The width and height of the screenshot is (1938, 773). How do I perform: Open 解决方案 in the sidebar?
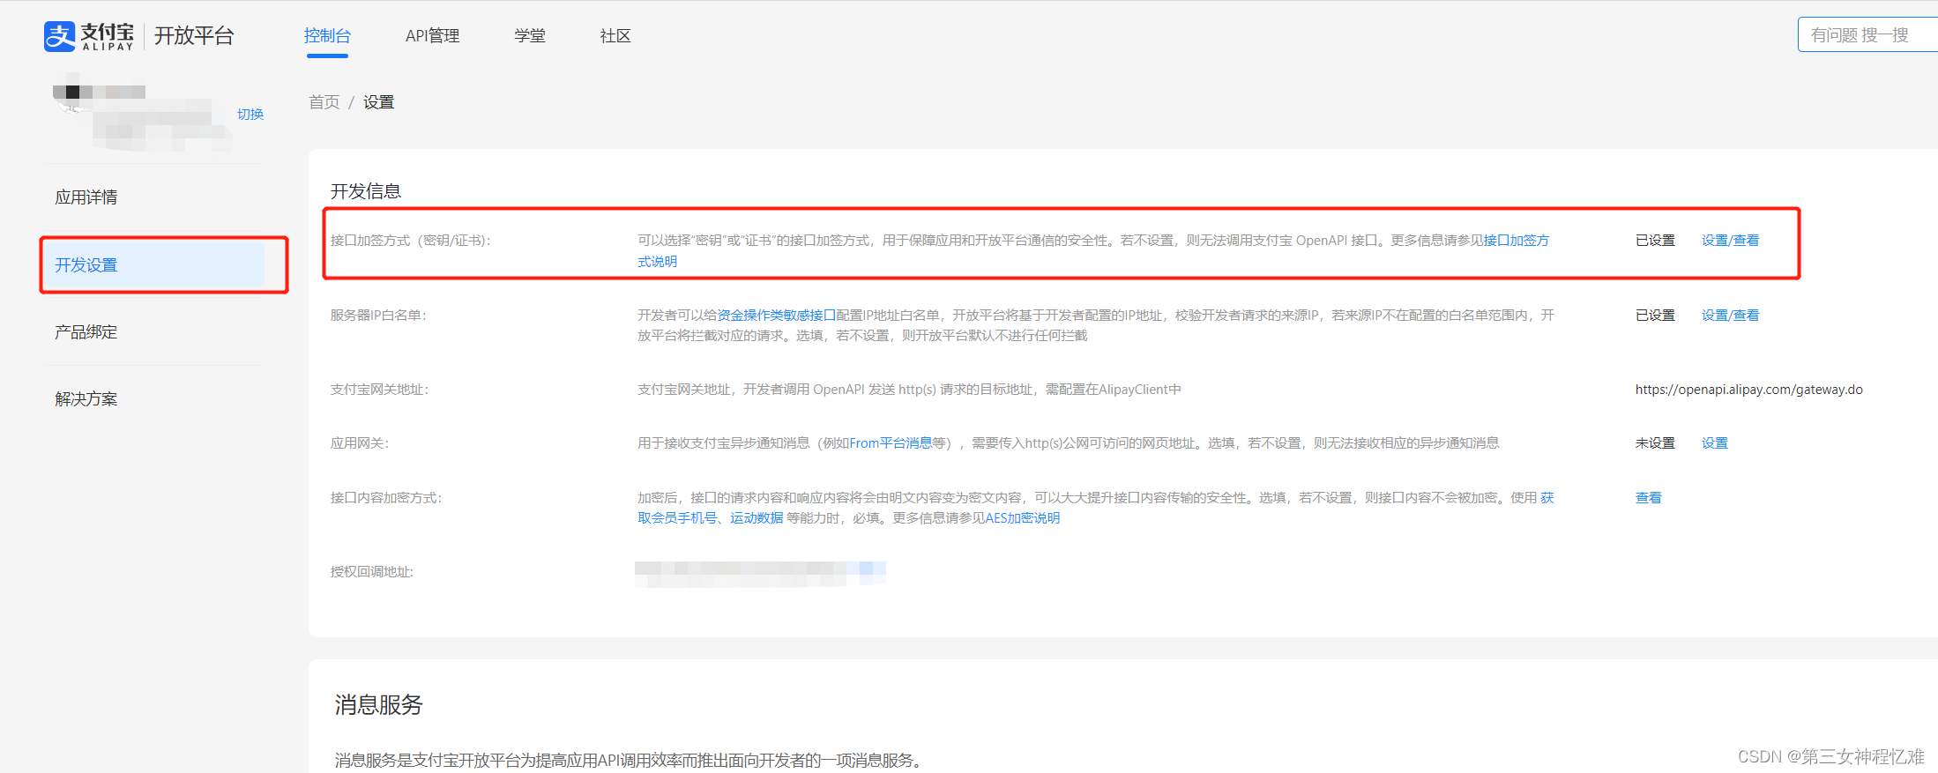[86, 399]
